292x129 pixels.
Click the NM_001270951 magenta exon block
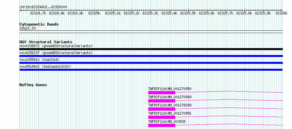[x=162, y=117]
